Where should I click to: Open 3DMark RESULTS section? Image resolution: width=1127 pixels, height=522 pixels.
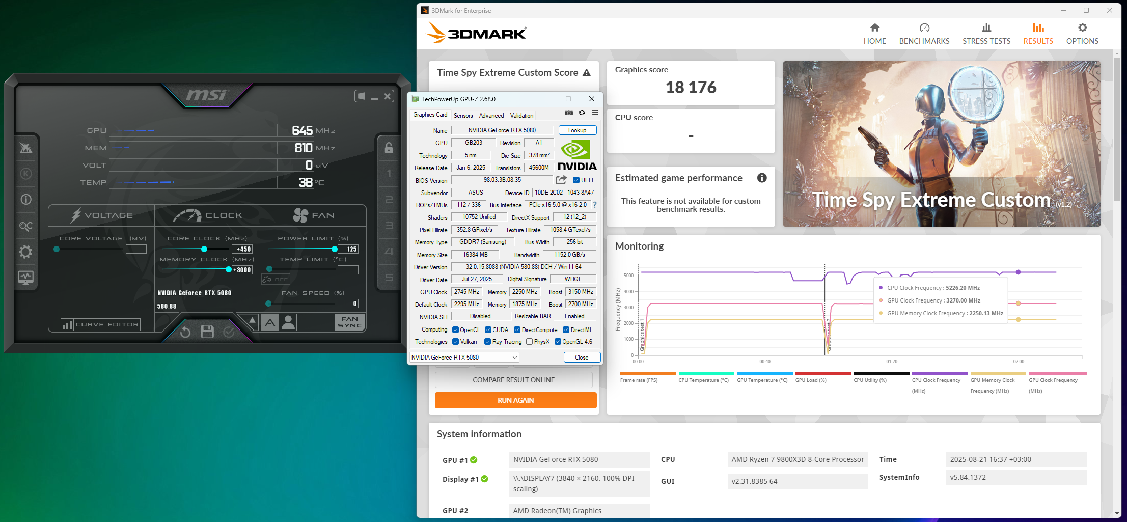click(x=1038, y=34)
